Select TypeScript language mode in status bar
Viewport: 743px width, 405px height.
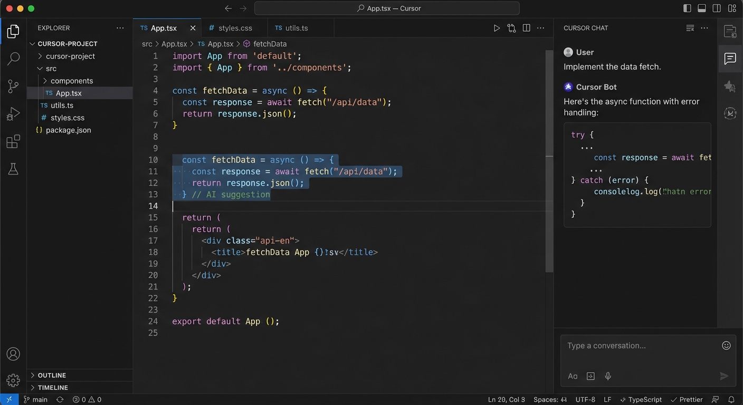[645, 399]
